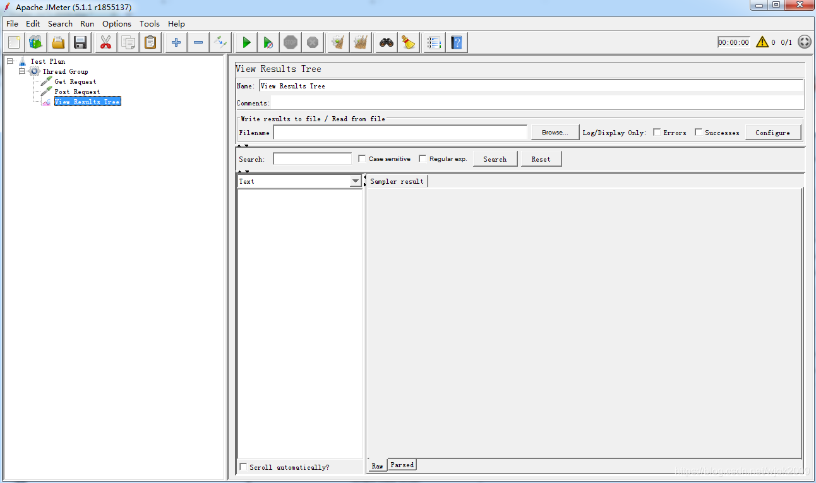Viewport: 816px width, 483px height.
Task: Click the Name input field
Action: point(531,86)
